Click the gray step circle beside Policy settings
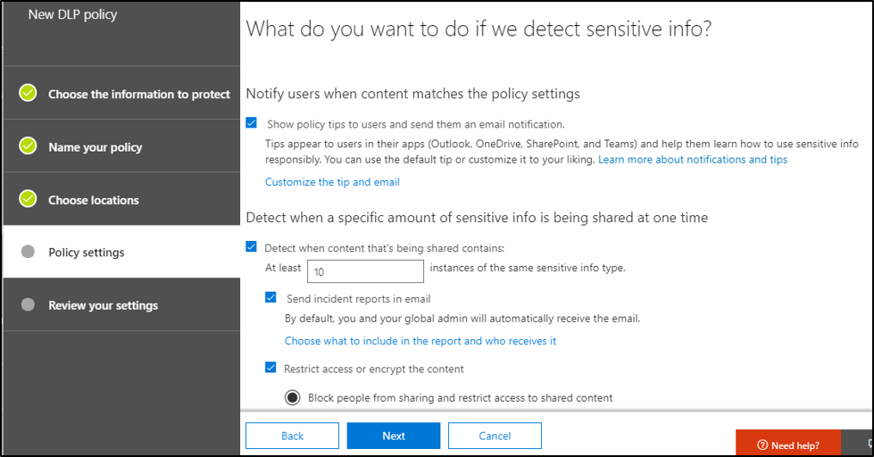The image size is (874, 457). coord(29,252)
